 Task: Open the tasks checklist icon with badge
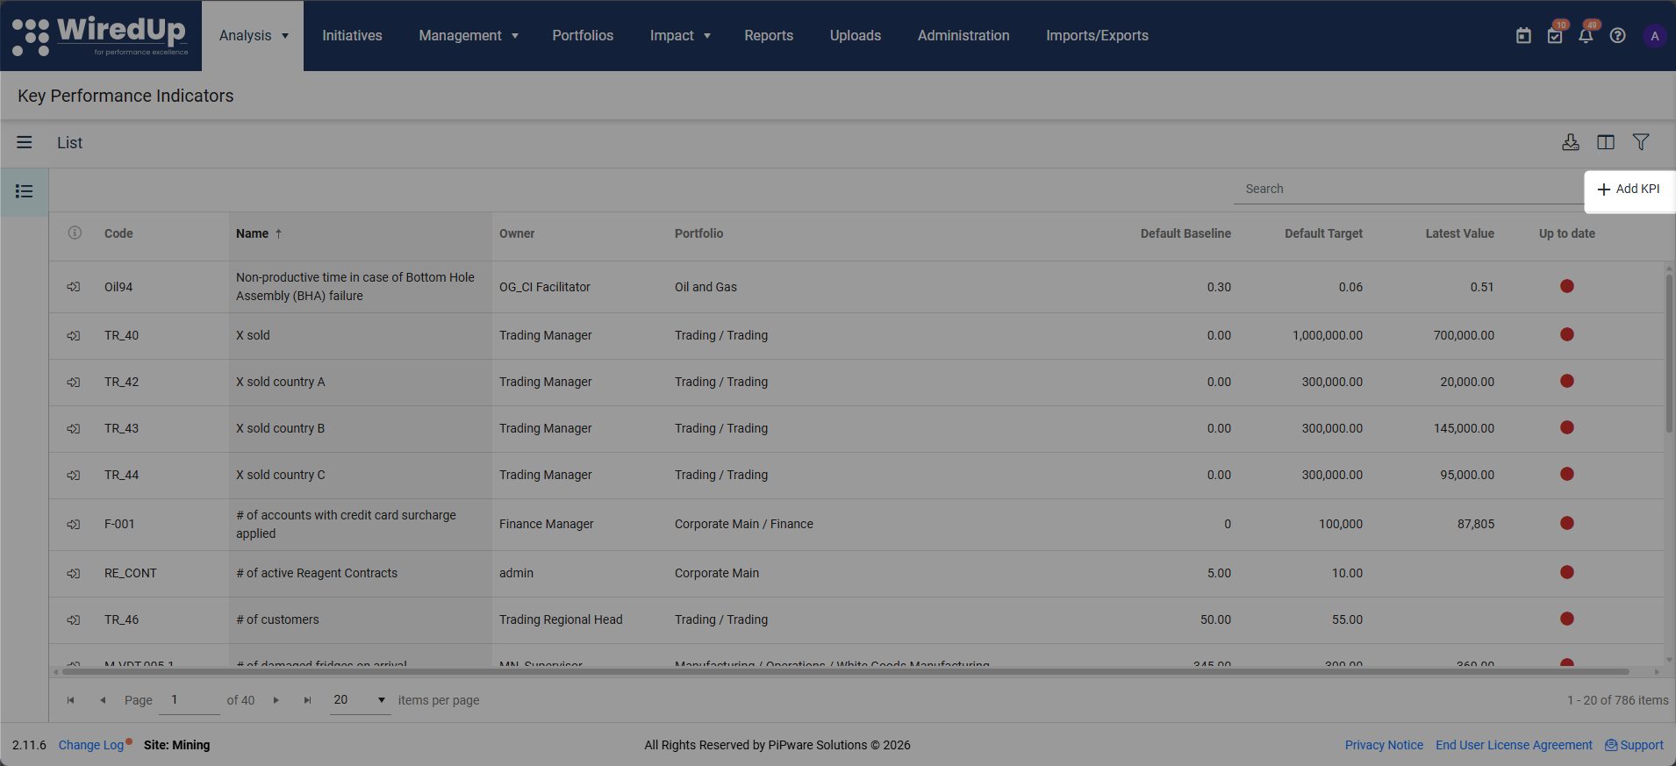[x=1555, y=36]
